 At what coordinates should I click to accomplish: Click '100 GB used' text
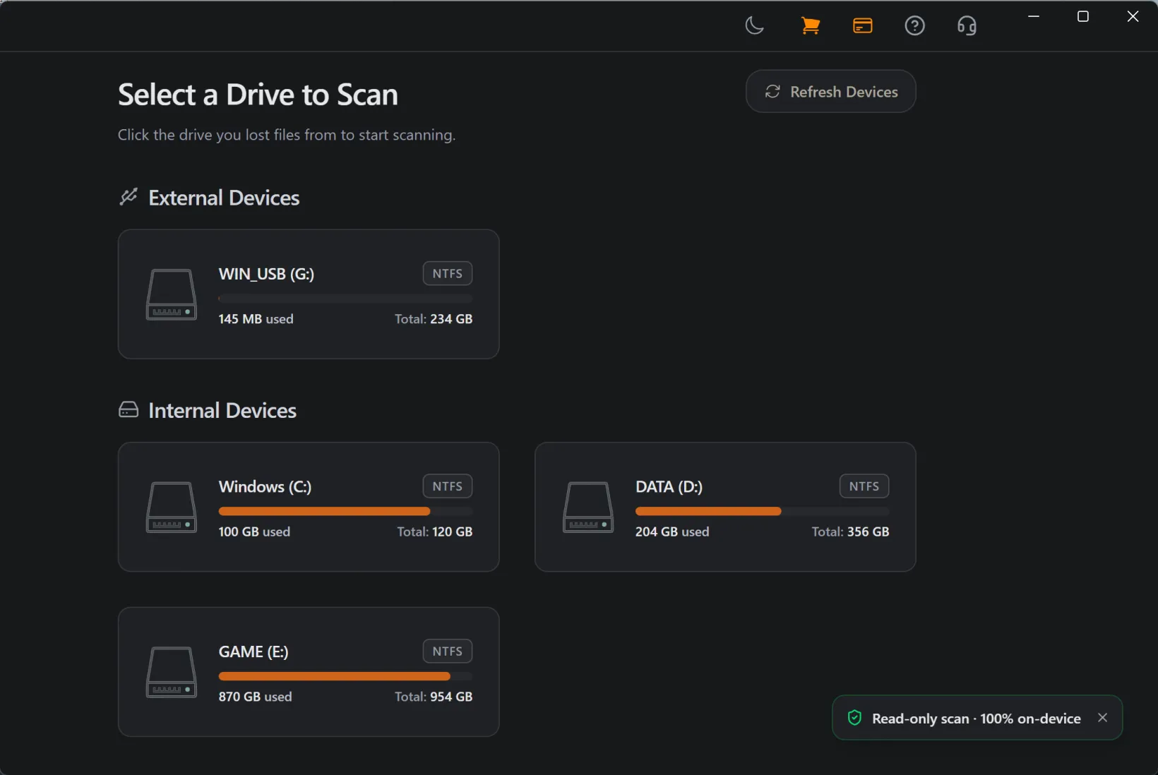coord(254,531)
